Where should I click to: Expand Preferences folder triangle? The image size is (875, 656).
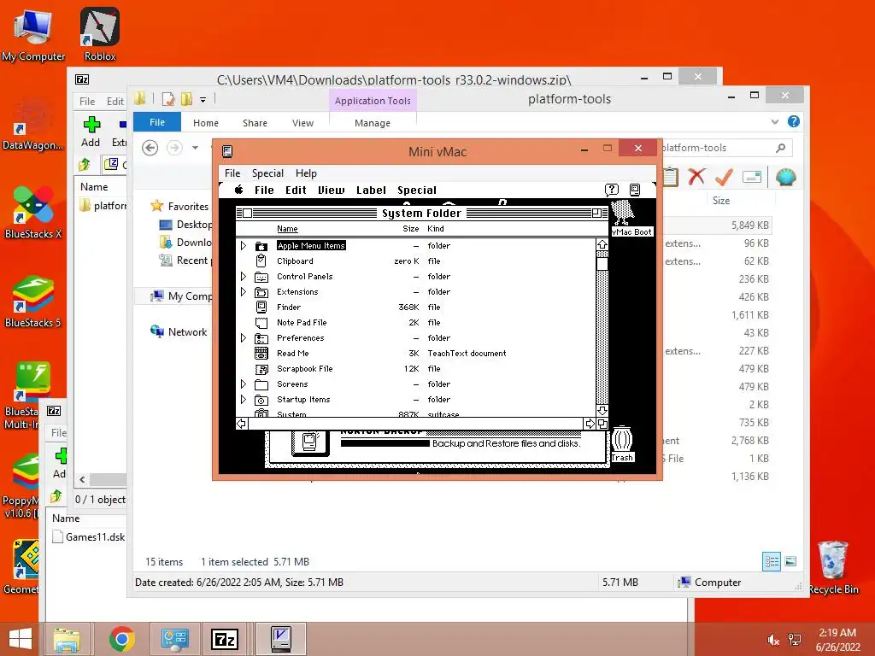pyautogui.click(x=244, y=338)
